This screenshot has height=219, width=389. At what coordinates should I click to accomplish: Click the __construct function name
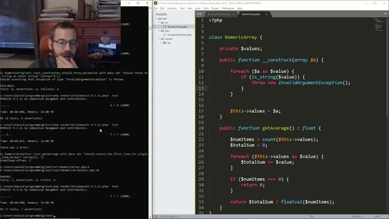pos(277,60)
